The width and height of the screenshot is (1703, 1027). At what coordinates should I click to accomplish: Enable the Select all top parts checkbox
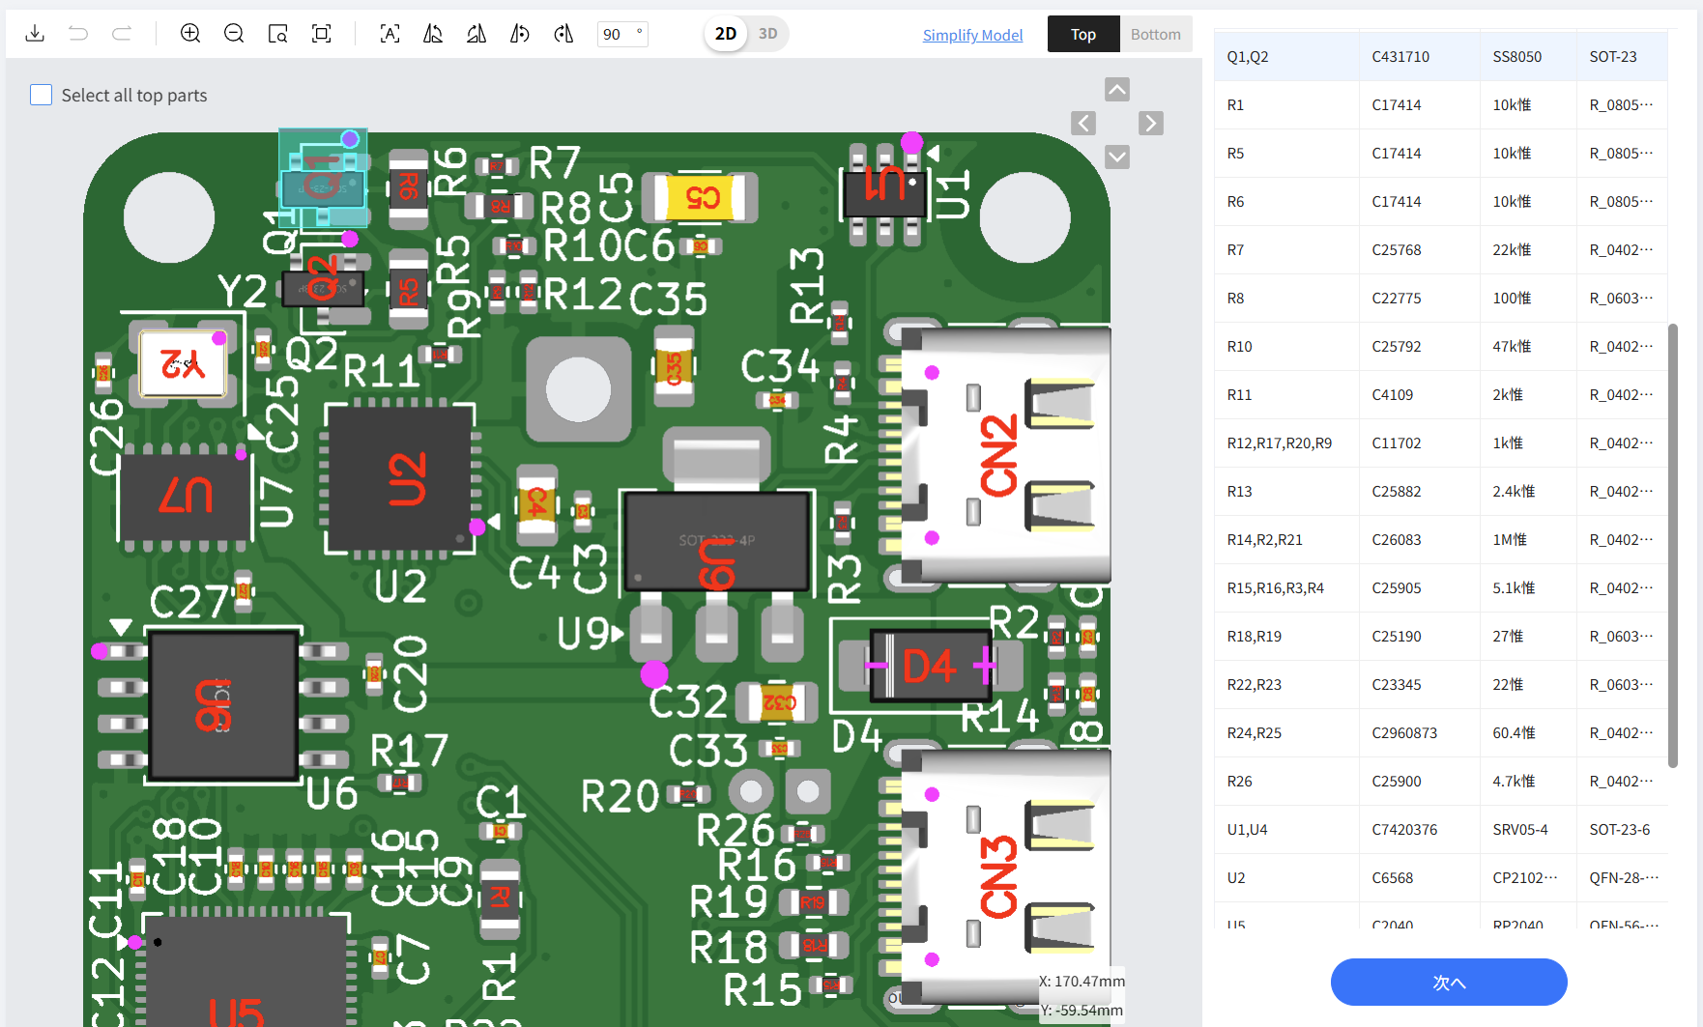coord(41,95)
